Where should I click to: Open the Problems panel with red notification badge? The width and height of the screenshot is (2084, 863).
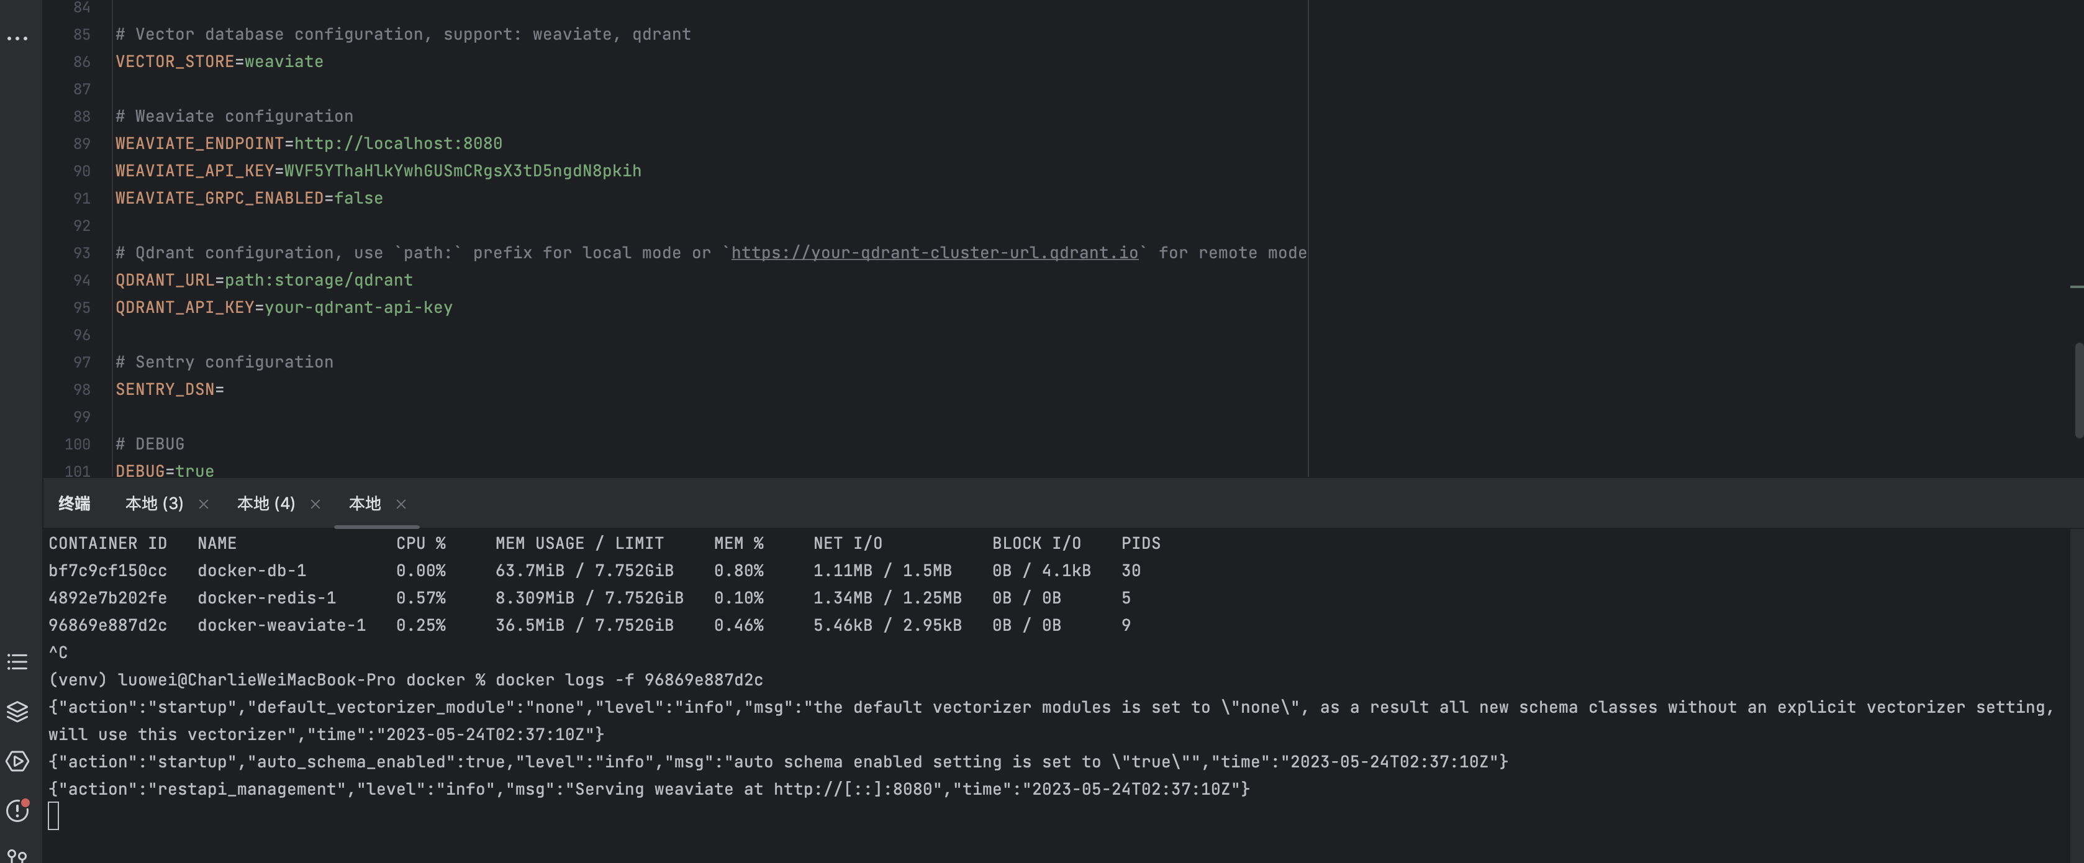17,811
